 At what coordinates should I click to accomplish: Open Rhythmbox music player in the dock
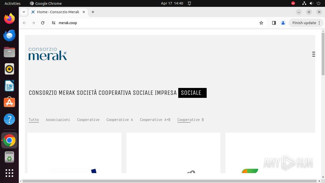pos(9,69)
